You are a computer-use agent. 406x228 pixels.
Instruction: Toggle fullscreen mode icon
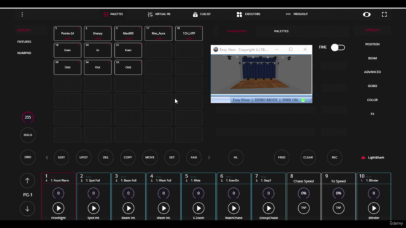[x=384, y=15]
